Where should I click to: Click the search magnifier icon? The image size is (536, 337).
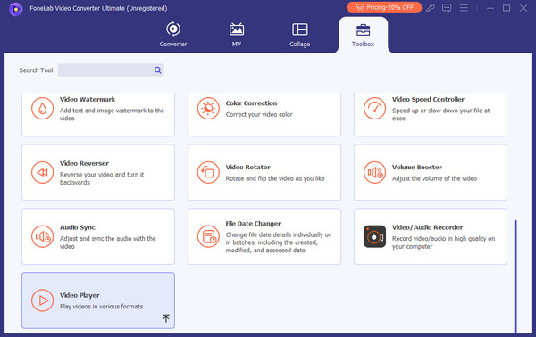pyautogui.click(x=157, y=70)
